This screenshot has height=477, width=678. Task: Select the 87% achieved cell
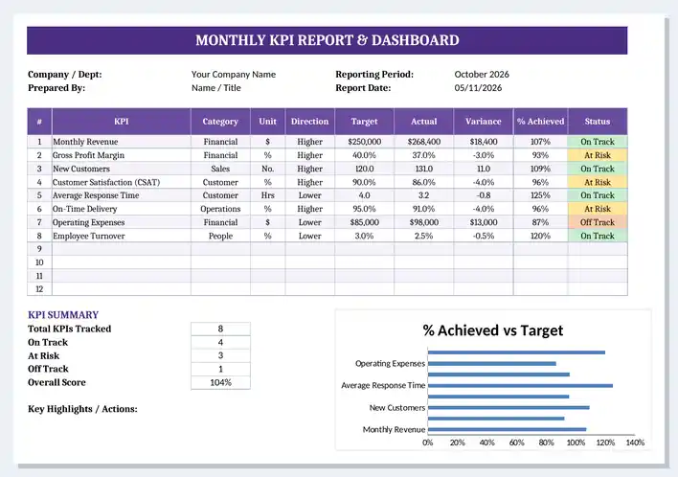[540, 222]
